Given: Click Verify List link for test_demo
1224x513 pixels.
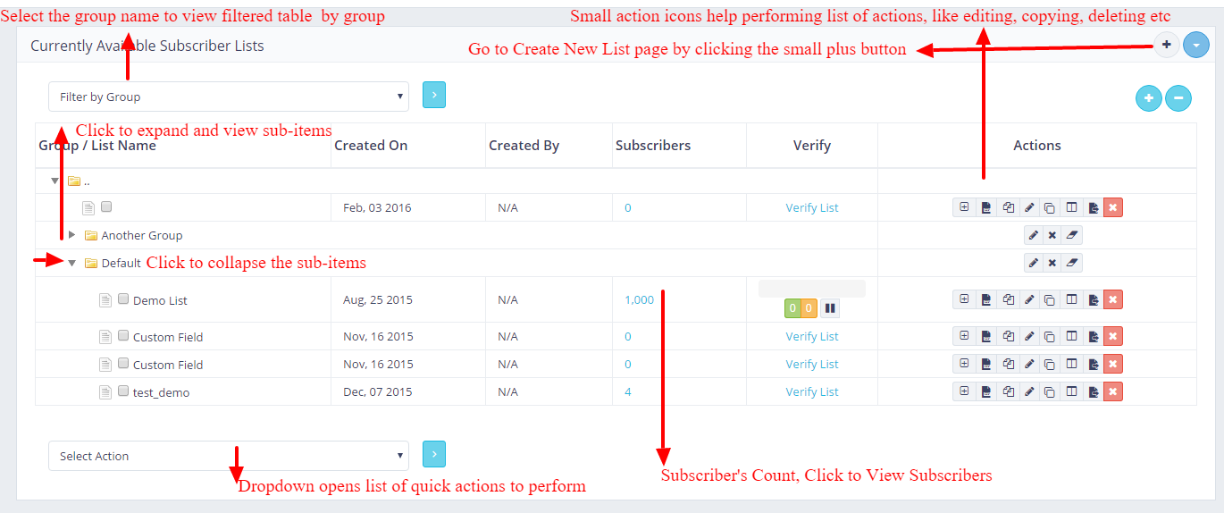Looking at the screenshot, I should pyautogui.click(x=811, y=391).
